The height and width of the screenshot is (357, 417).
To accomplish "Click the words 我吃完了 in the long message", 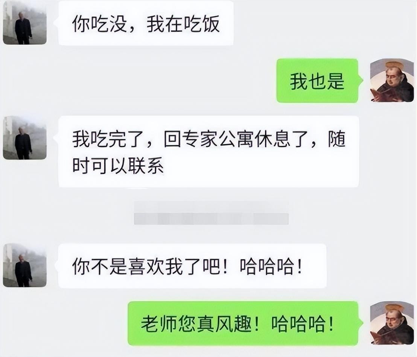I will [108, 139].
